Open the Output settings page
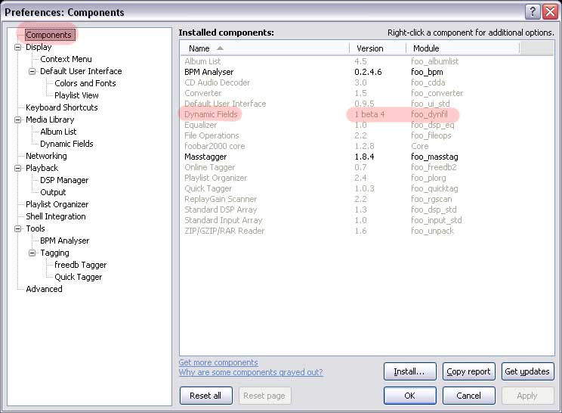 (x=53, y=192)
